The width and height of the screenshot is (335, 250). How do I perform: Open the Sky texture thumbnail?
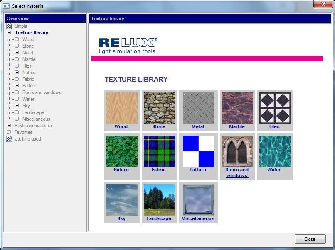tap(122, 200)
